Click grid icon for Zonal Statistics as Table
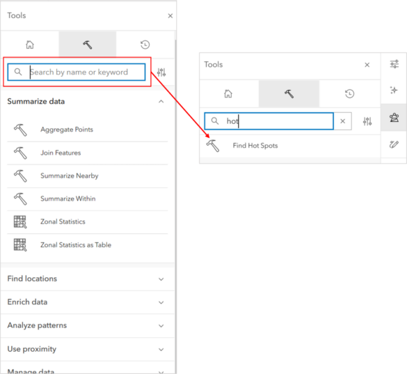 20,245
